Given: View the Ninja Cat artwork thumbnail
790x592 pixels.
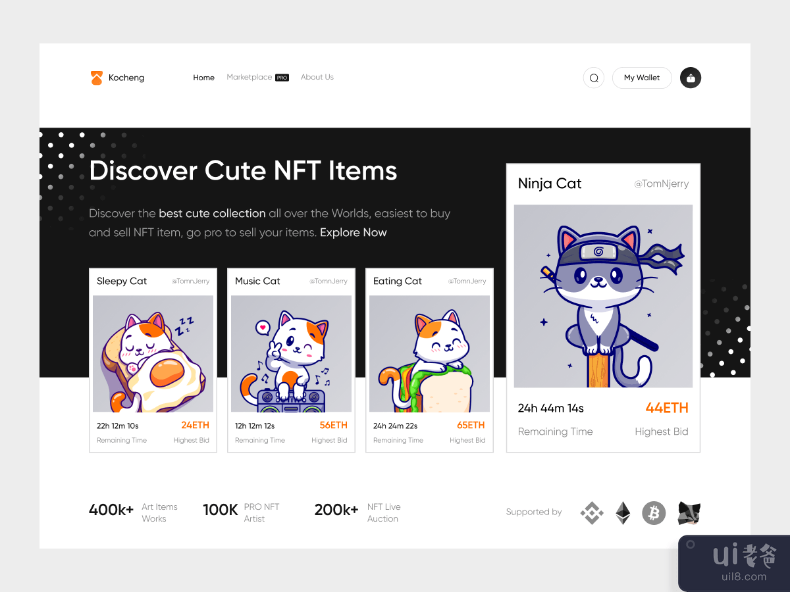Looking at the screenshot, I should (x=602, y=296).
